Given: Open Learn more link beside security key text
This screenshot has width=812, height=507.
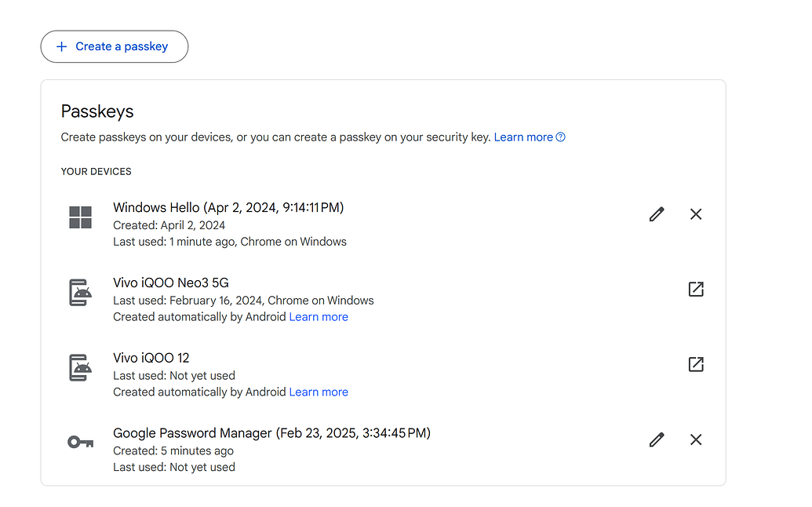Looking at the screenshot, I should click(523, 137).
